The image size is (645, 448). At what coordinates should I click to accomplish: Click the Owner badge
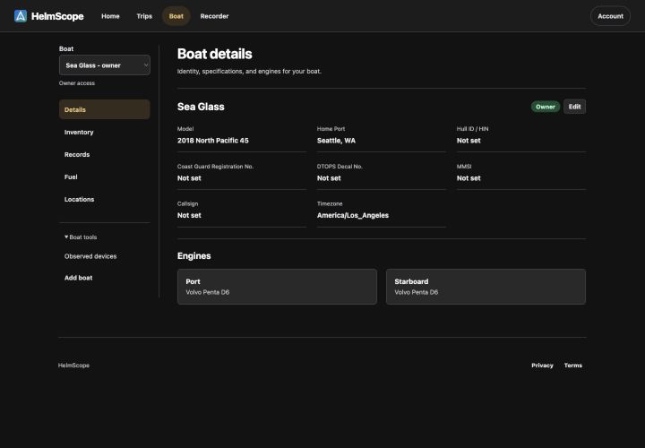tap(546, 107)
